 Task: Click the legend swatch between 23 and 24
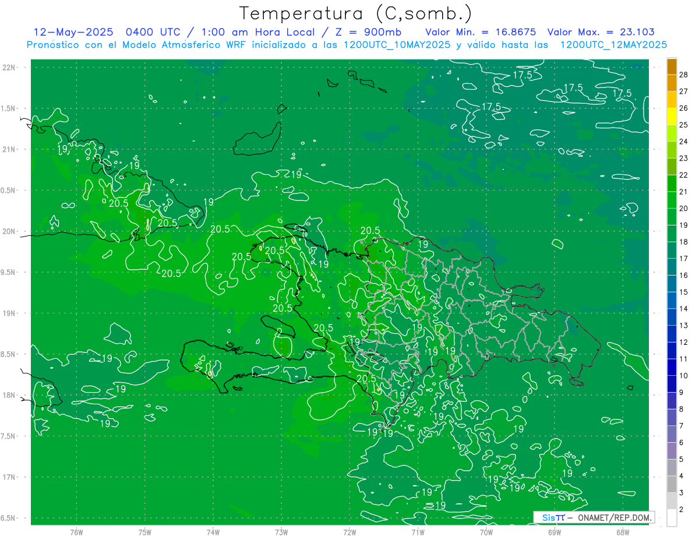[x=672, y=150]
